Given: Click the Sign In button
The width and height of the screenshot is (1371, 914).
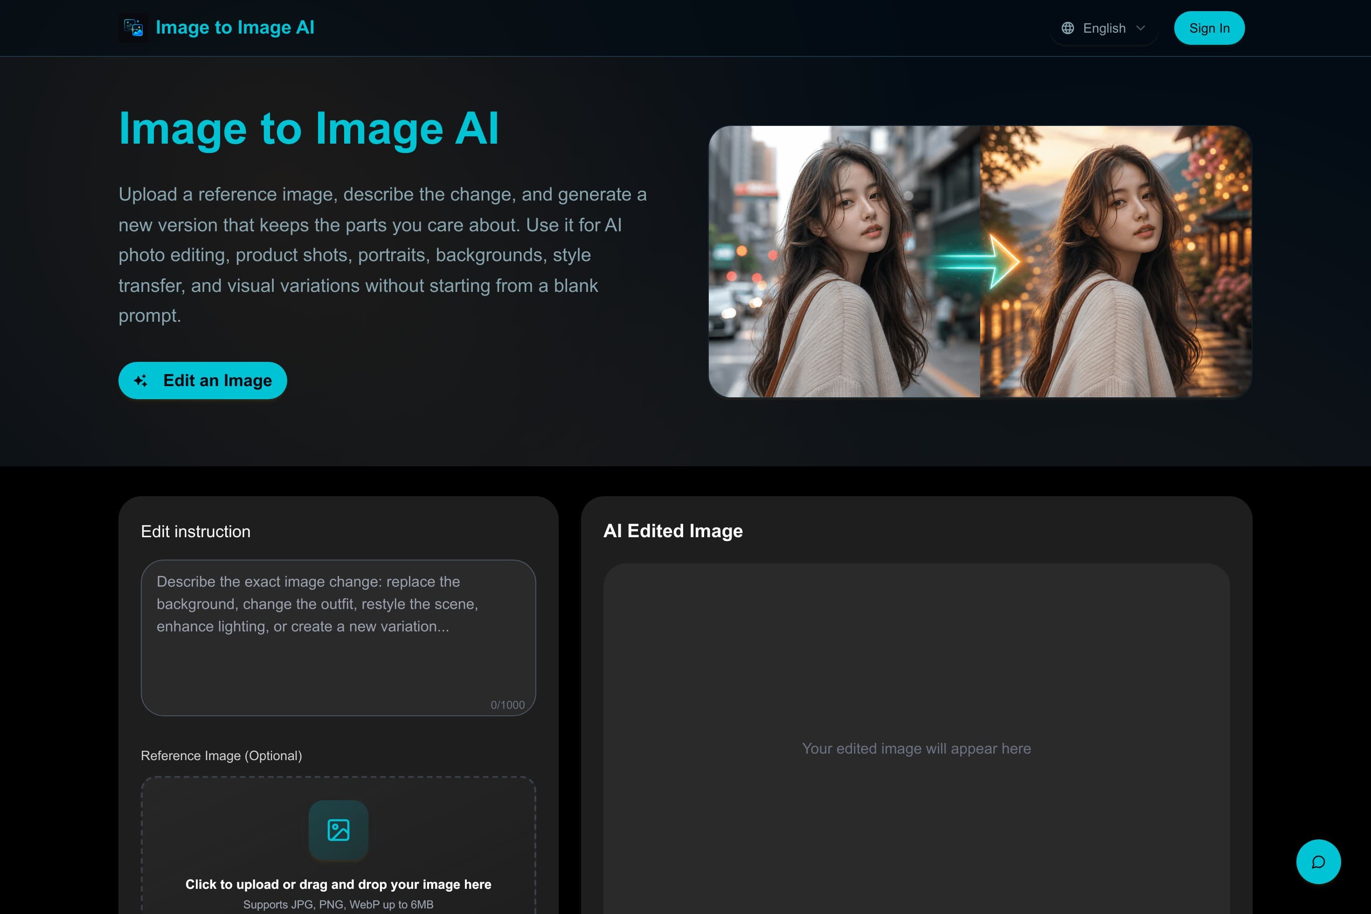Looking at the screenshot, I should (x=1209, y=28).
